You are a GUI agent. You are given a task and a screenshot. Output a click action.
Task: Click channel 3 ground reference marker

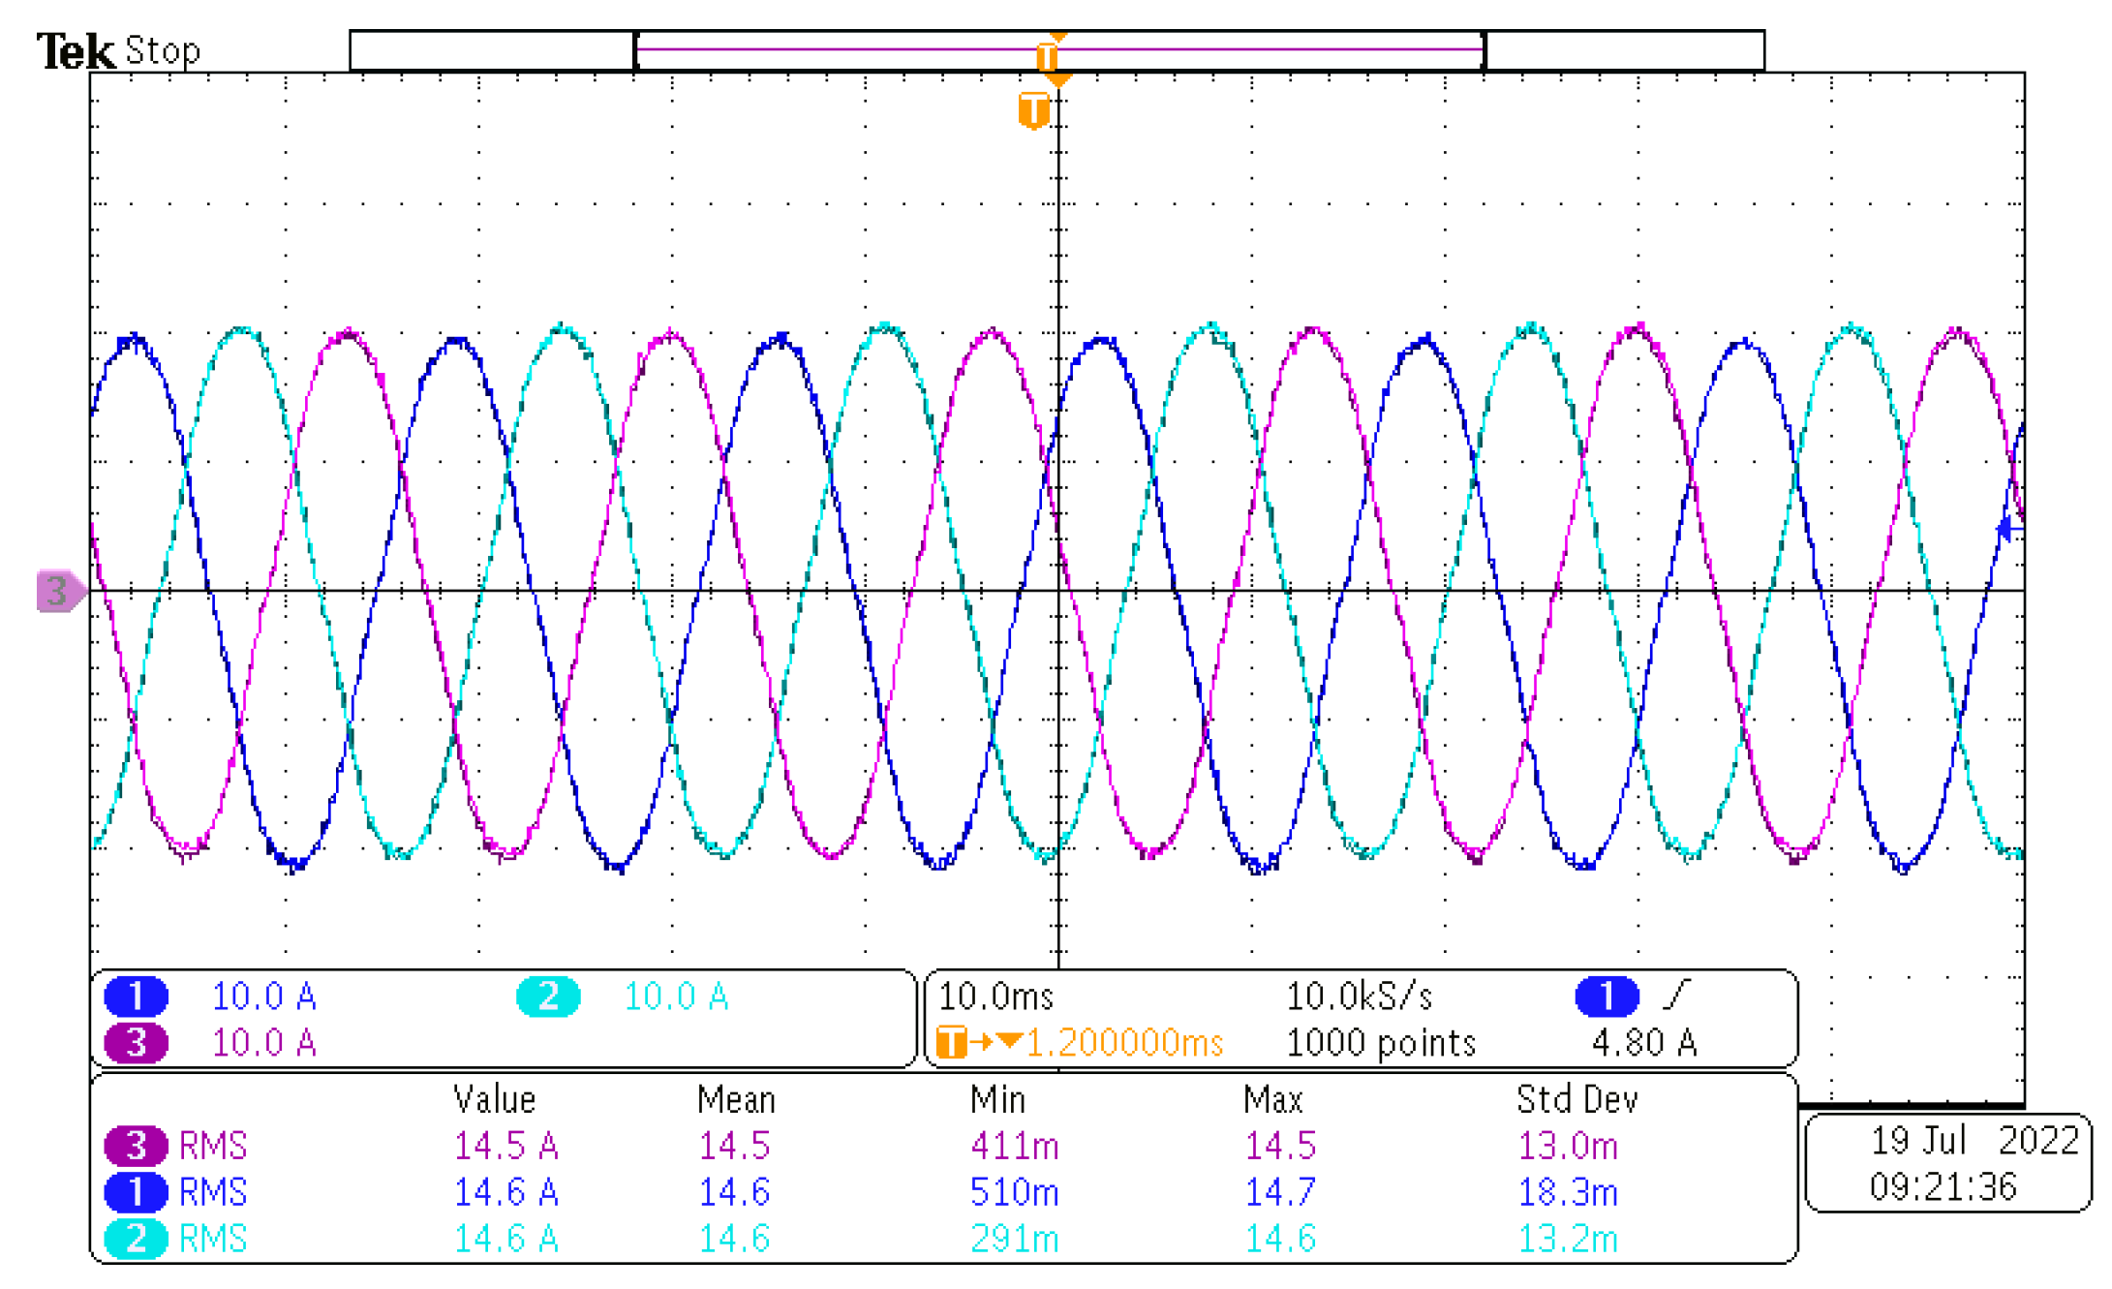click(x=59, y=590)
